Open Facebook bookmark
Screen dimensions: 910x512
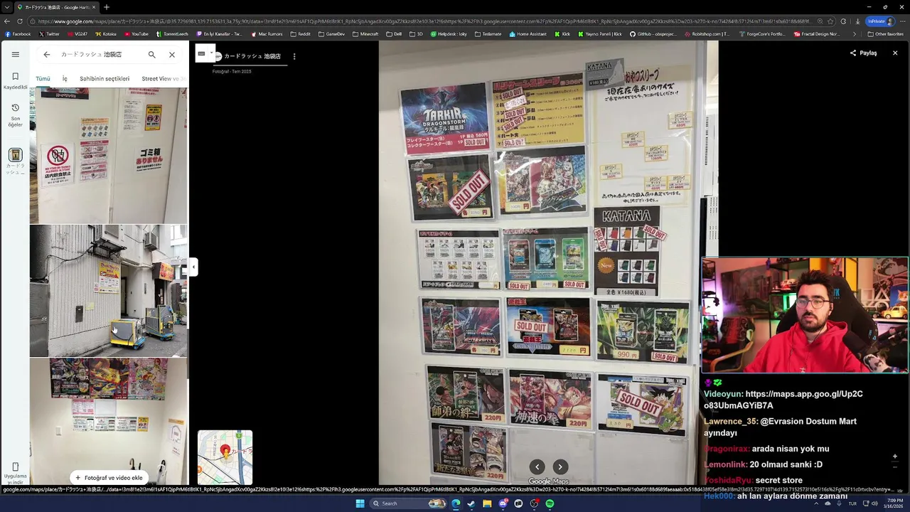(x=18, y=33)
